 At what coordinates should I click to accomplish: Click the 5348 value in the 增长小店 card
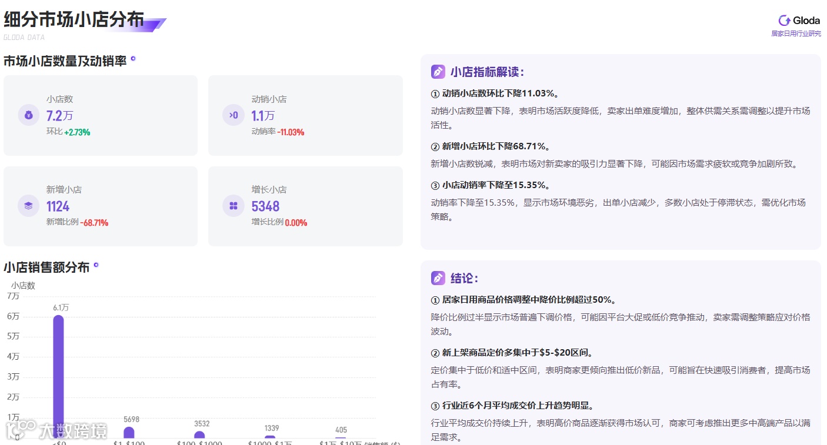pyautogui.click(x=266, y=206)
